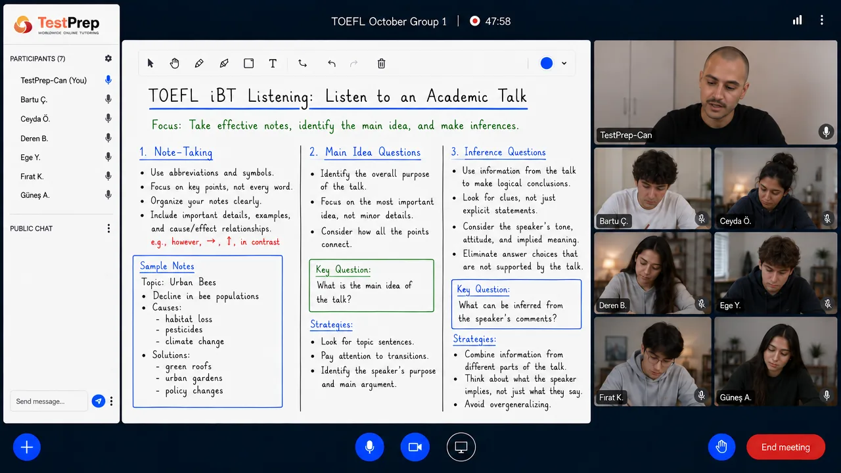Click the PUBLIC CHAT header
Image resolution: width=841 pixels, height=473 pixels.
coord(32,229)
